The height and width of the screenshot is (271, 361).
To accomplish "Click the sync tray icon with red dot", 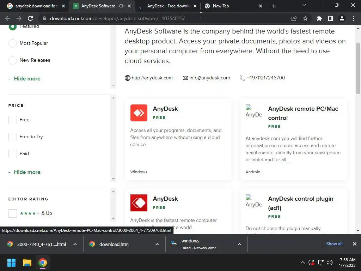I will 311,263.
